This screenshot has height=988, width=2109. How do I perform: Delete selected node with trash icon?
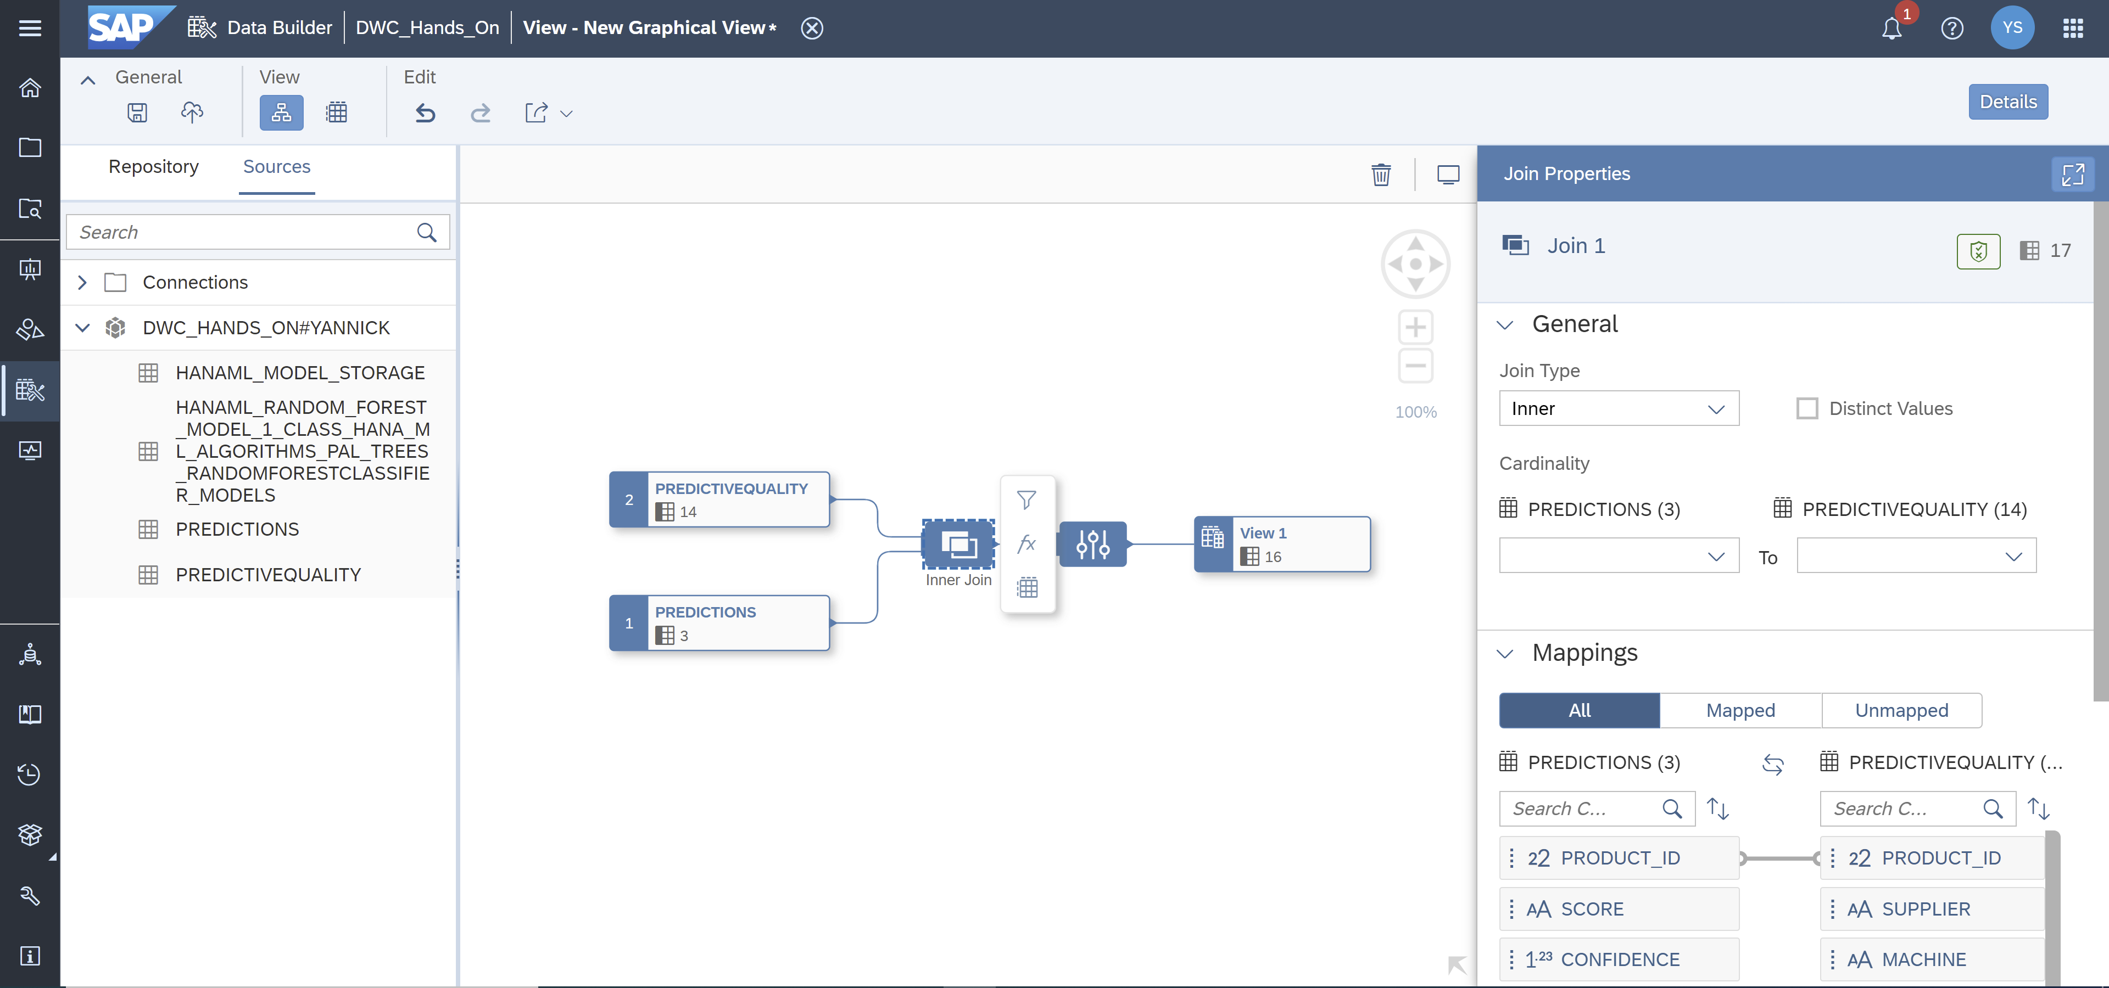pos(1381,174)
